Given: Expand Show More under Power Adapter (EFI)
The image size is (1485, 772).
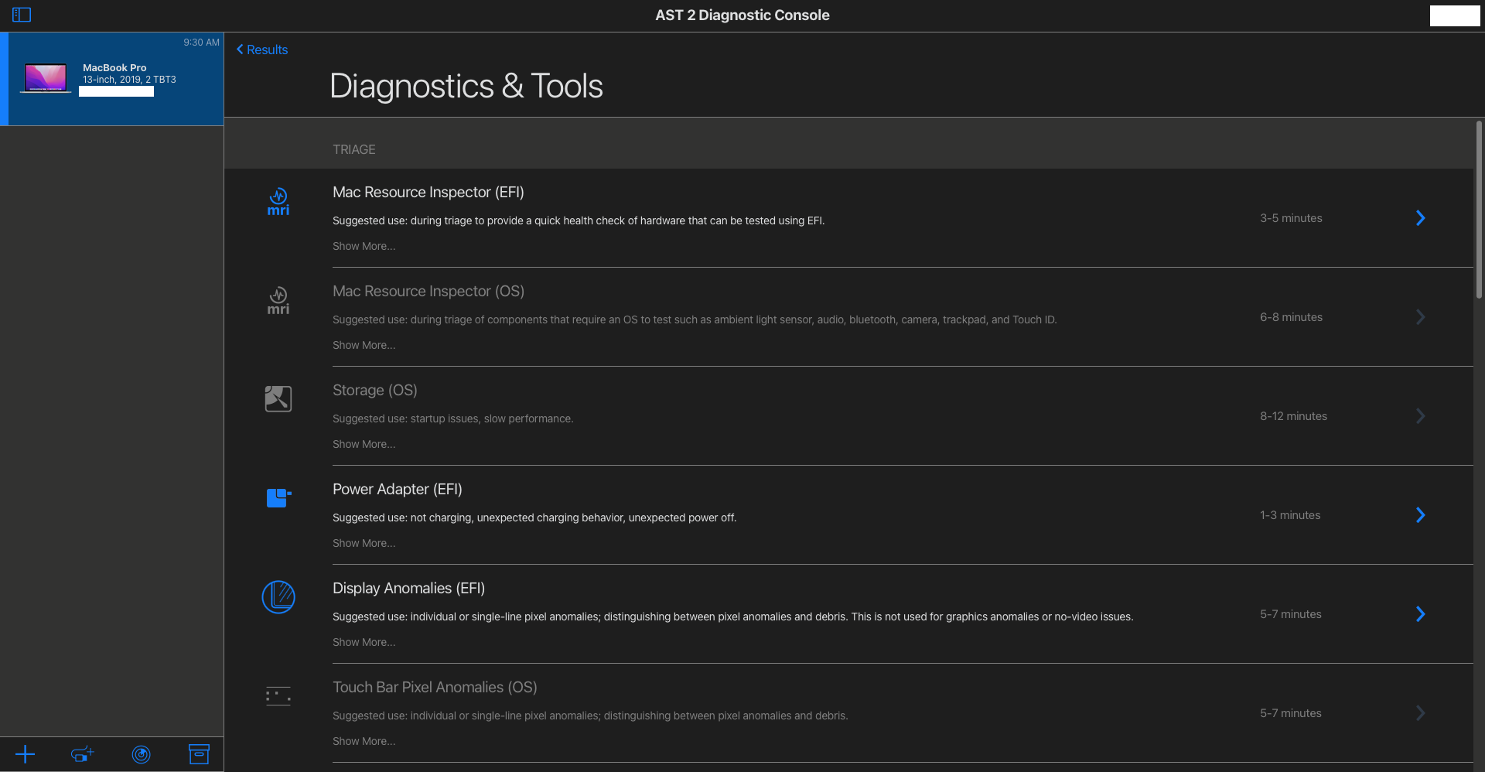Looking at the screenshot, I should (x=364, y=543).
